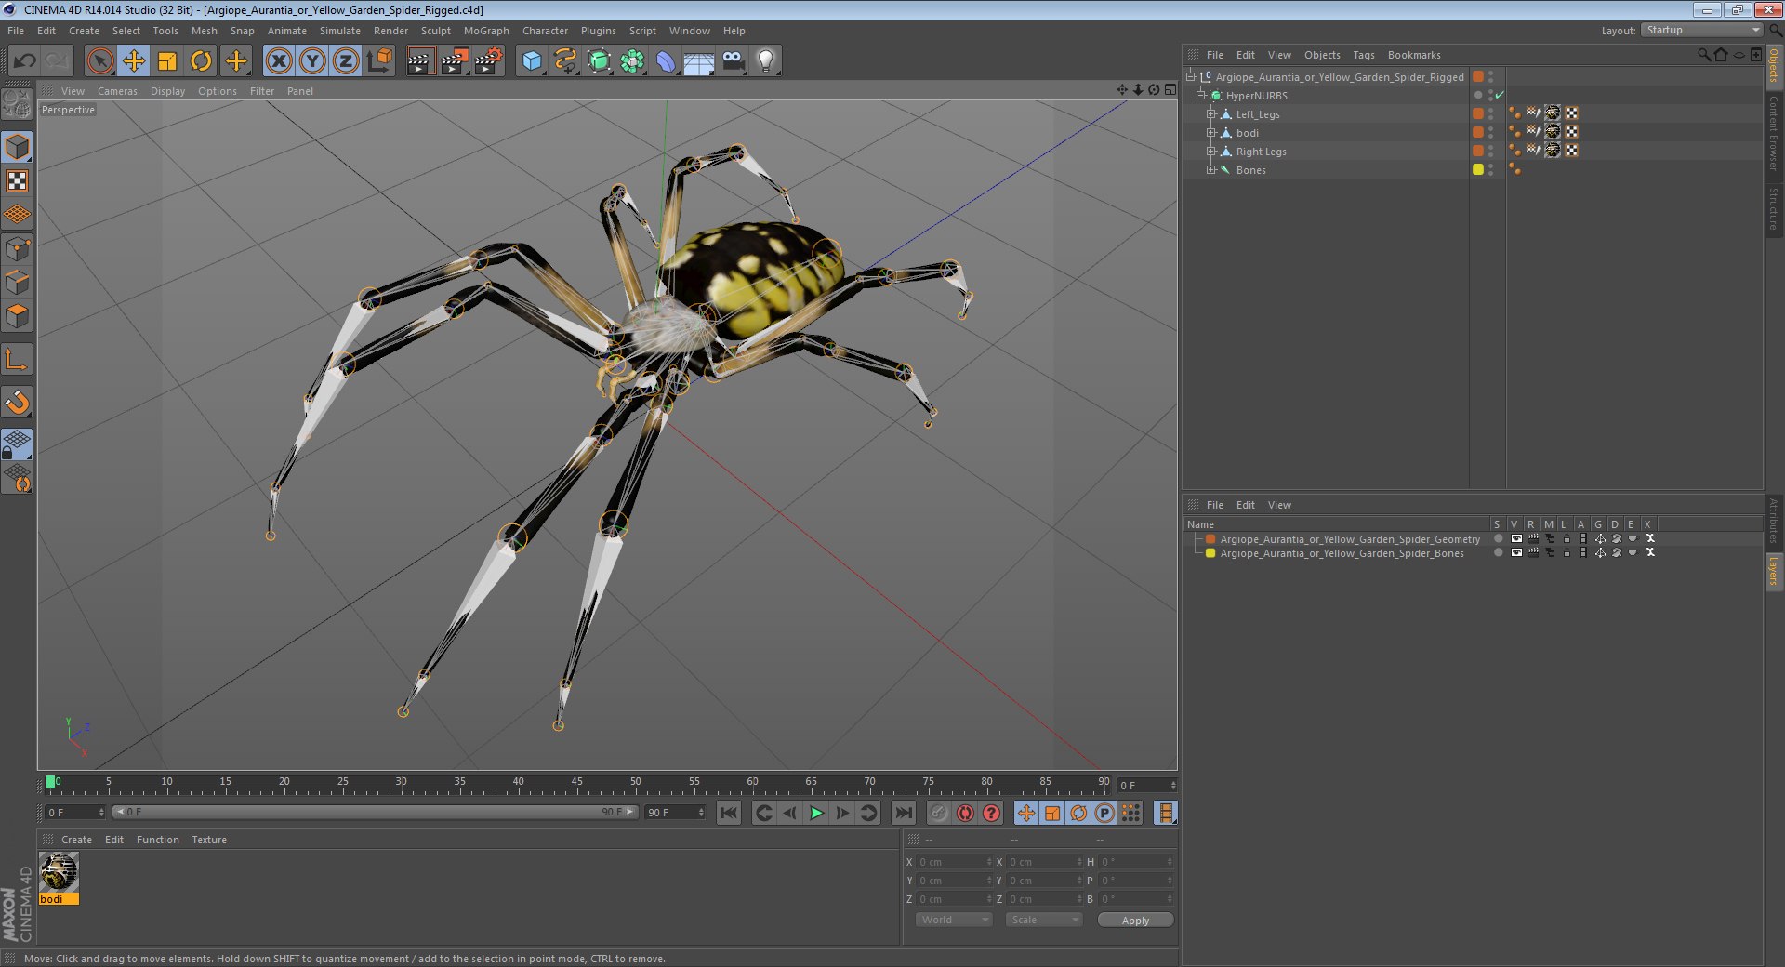Render the active view
The width and height of the screenshot is (1785, 967).
(420, 61)
